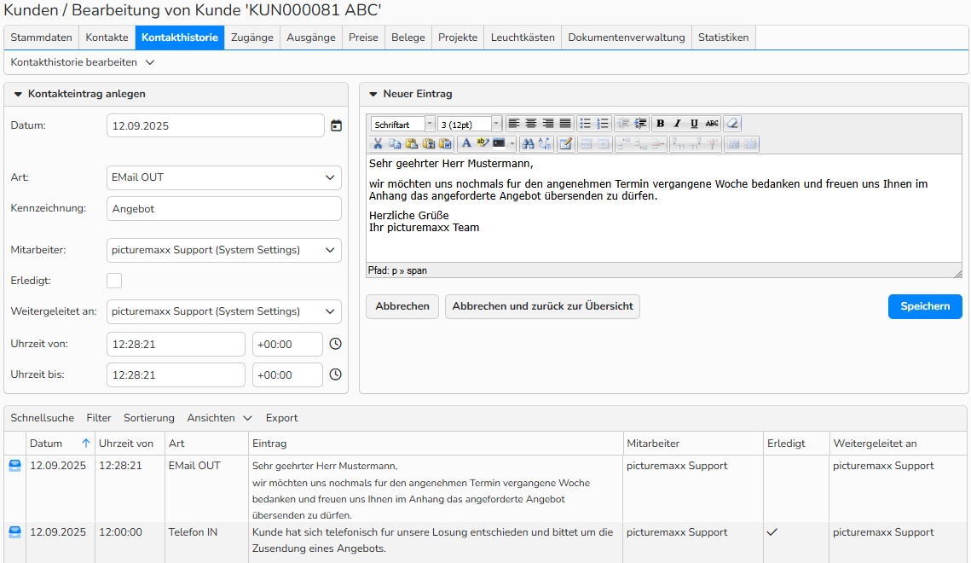The width and height of the screenshot is (971, 563).
Task: Open the date picker calendar icon
Action: (x=336, y=125)
